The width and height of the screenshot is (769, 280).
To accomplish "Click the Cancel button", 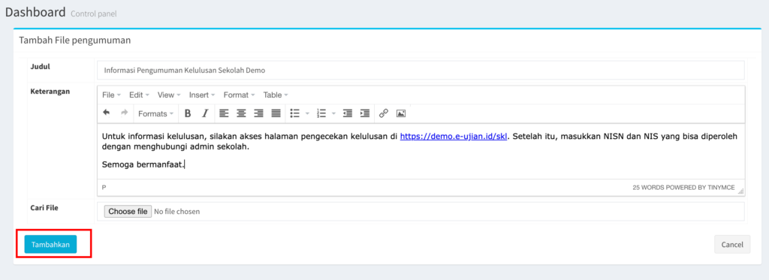I will click(x=732, y=244).
